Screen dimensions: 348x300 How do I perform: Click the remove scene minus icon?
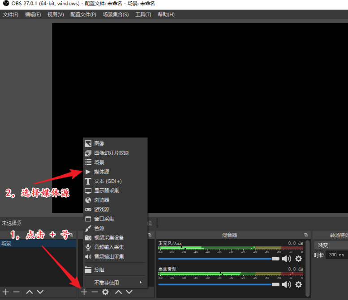[x=17, y=292]
